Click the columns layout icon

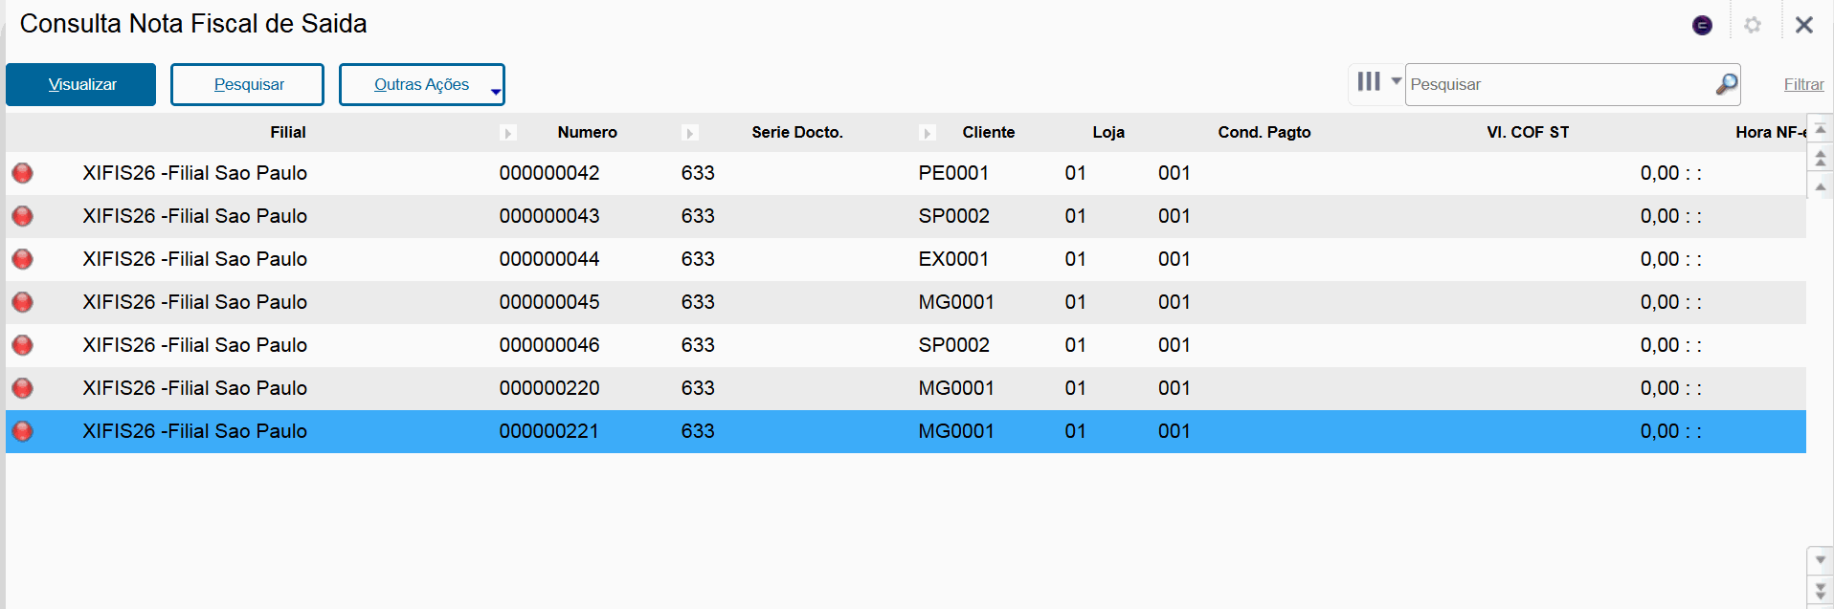(1369, 82)
